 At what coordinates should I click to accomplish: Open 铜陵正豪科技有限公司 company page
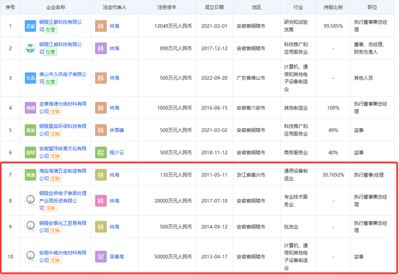(60, 26)
